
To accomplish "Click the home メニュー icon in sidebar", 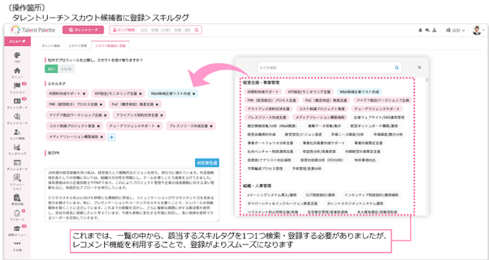I will 17,71.
